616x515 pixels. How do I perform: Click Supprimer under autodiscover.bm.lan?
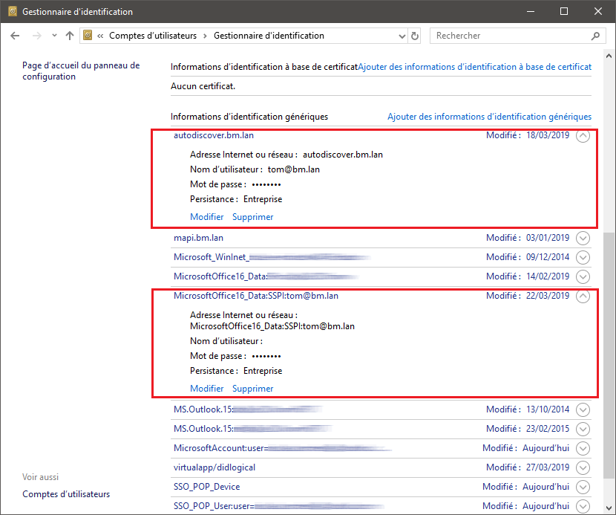tap(252, 217)
